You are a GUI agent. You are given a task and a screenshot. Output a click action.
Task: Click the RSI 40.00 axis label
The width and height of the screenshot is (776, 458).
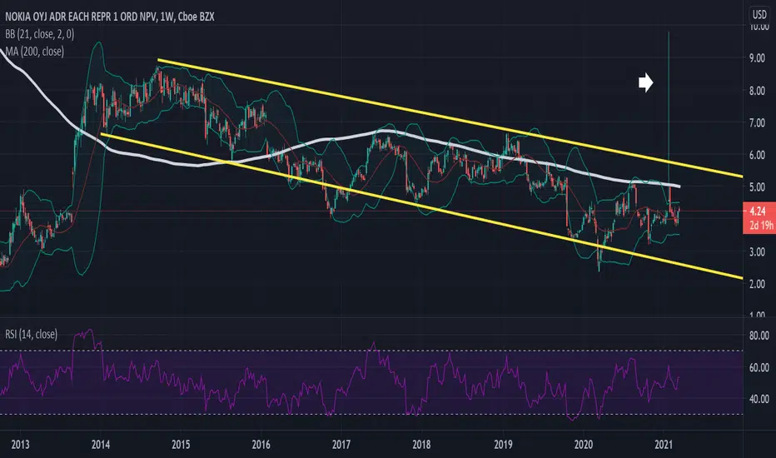coord(759,399)
